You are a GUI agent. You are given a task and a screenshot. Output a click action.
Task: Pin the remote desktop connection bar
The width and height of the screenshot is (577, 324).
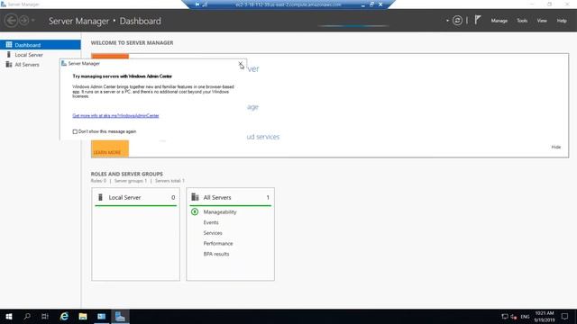tap(197, 4)
